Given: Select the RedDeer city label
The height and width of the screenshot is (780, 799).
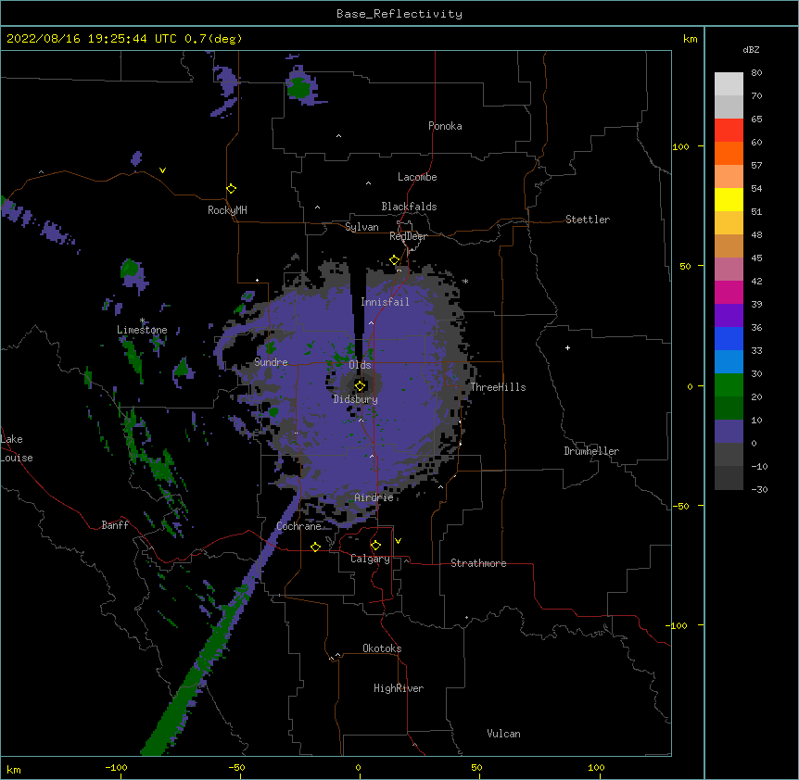Looking at the screenshot, I should coord(408,236).
